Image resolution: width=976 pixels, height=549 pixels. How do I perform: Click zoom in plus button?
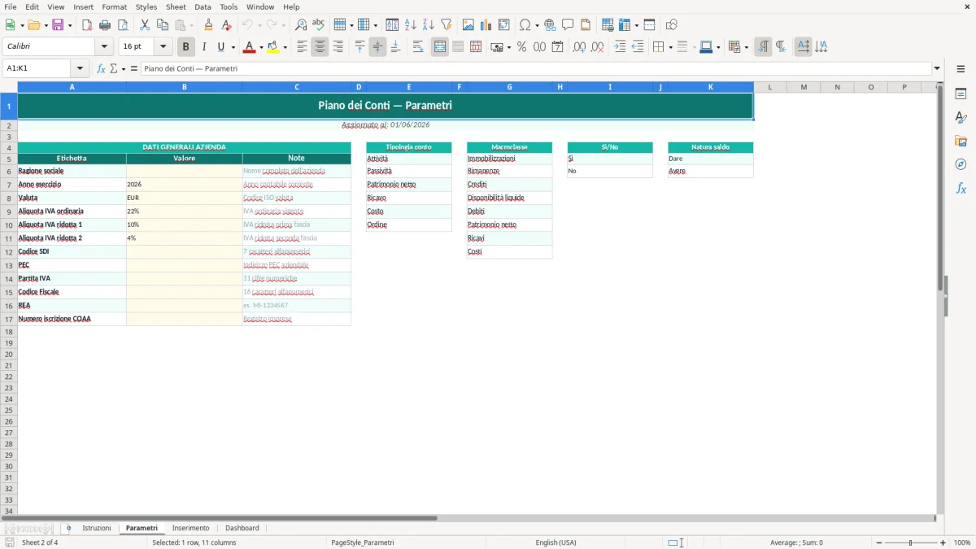[x=943, y=542]
